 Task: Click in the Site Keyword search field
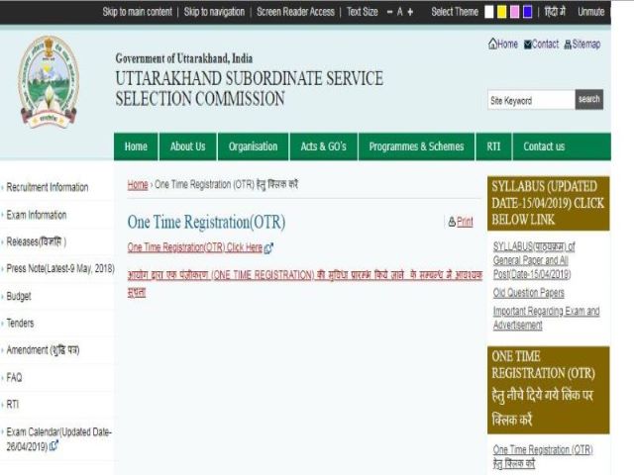pos(531,100)
